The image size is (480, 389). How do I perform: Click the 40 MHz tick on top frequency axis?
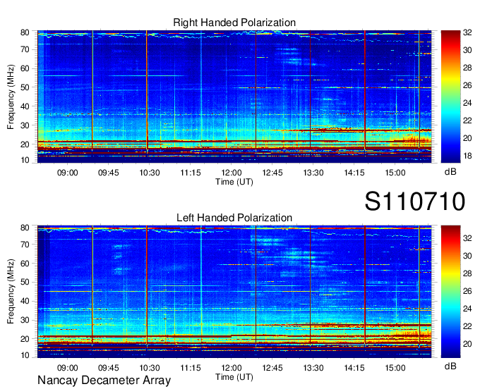25,106
